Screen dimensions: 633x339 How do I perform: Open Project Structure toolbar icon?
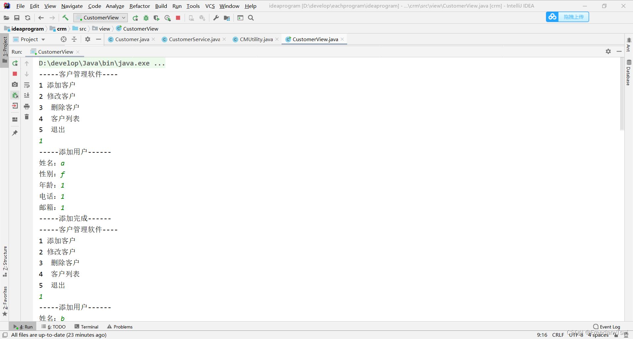click(x=227, y=18)
